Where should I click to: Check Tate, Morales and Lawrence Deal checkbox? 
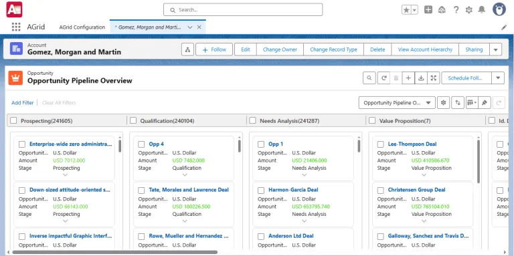tap(141, 190)
